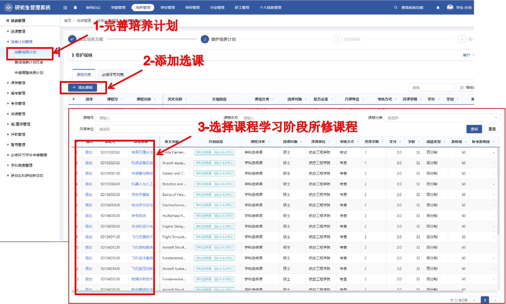Open the 课程分类 dropdown filter
506x304 pixels.
pos(442,118)
